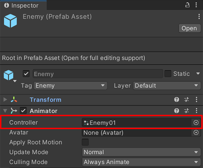
Task: Click the Inspector lock icon
Action: click(x=187, y=5)
